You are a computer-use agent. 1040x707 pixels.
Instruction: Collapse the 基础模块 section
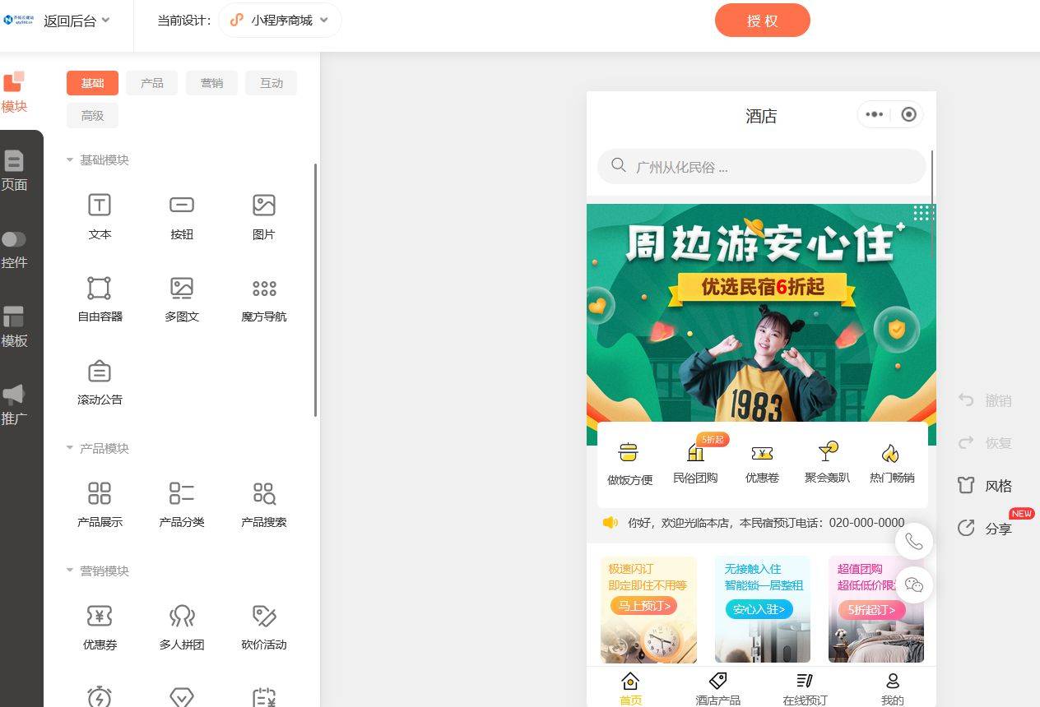70,160
